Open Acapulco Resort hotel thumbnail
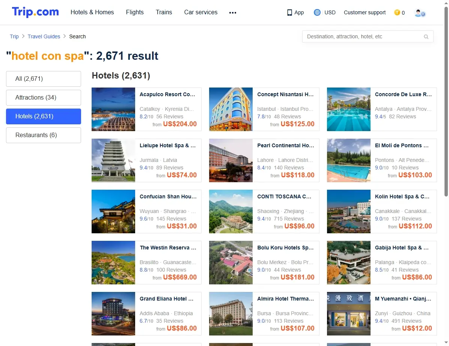This screenshot has width=449, height=346. tap(113, 109)
